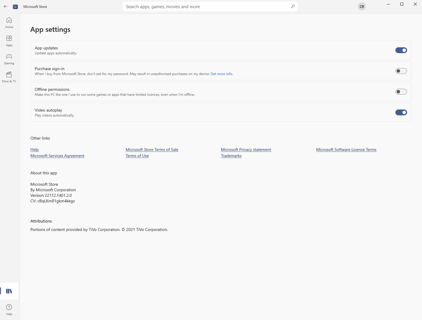
Task: Click the search apps input field
Action: pyautogui.click(x=210, y=6)
